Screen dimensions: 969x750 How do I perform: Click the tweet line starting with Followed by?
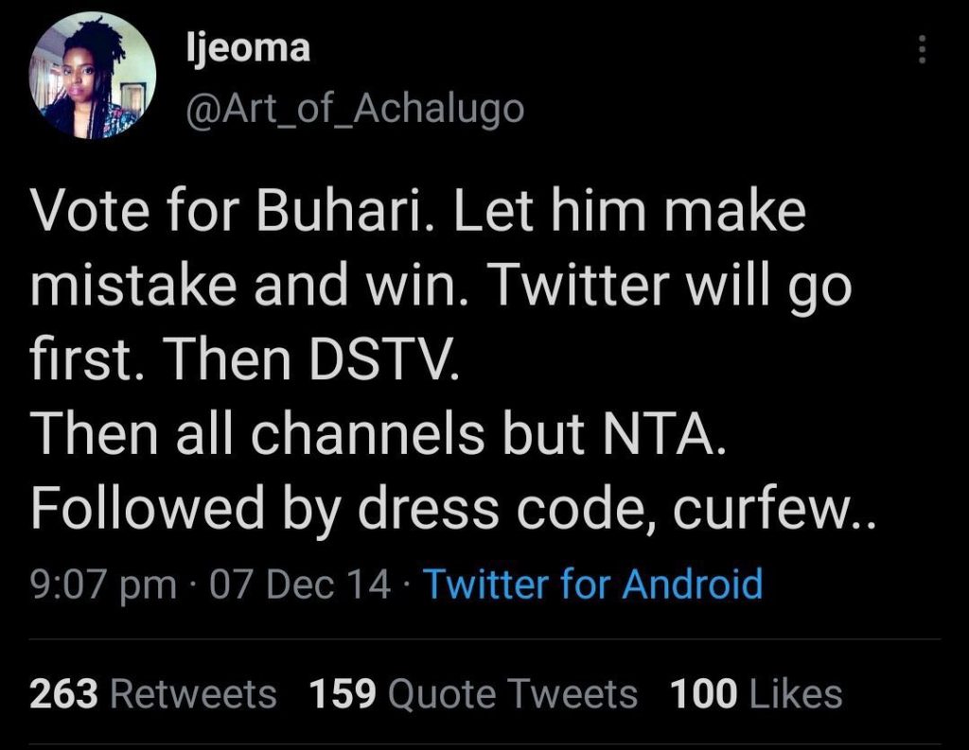454,511
